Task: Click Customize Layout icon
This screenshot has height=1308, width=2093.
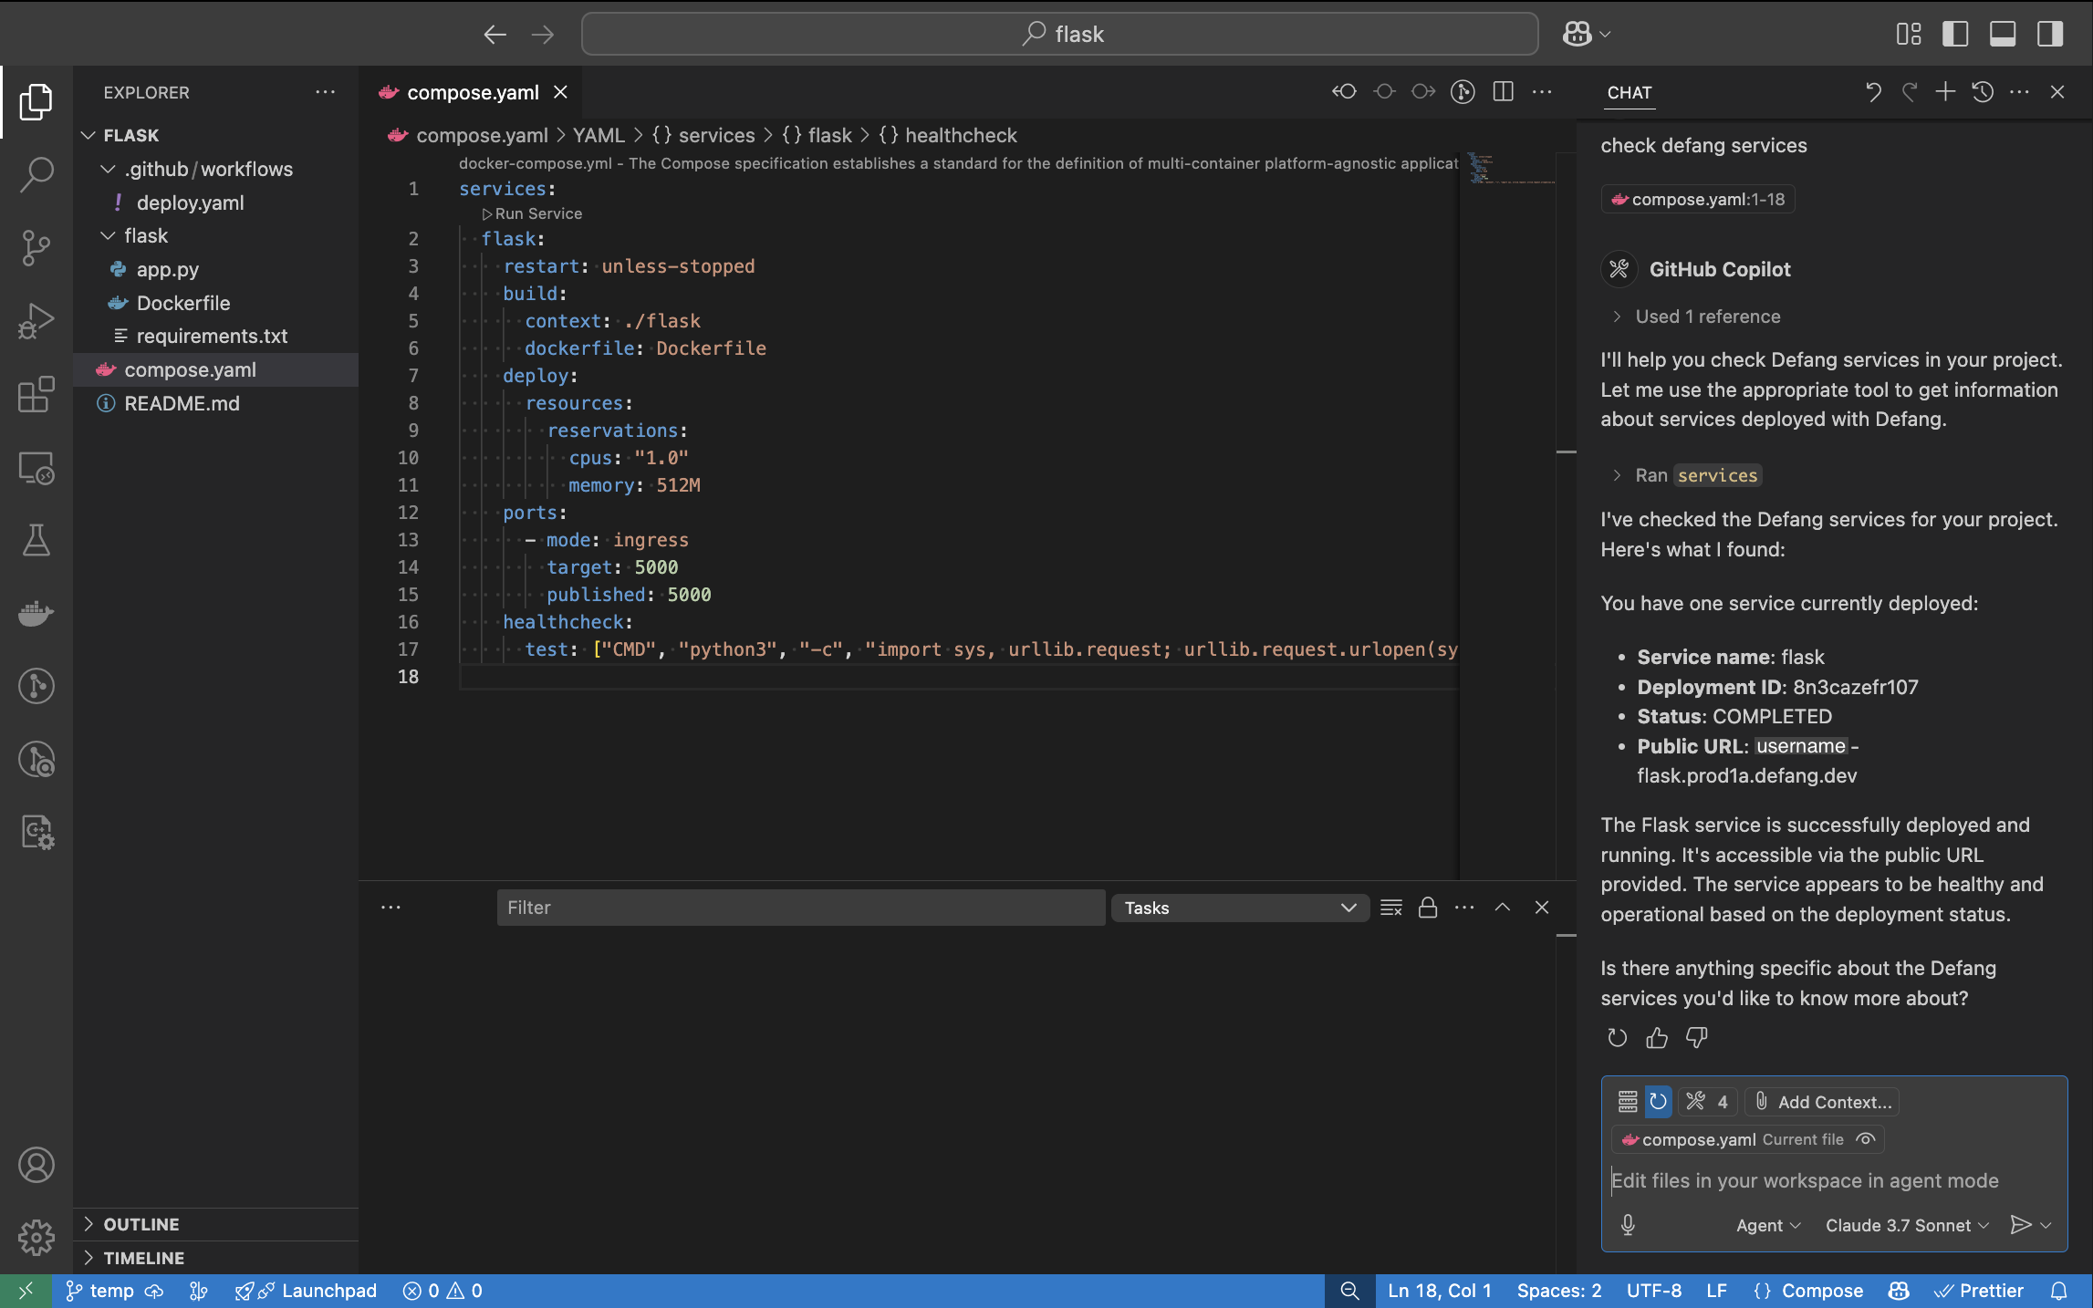Action: click(1909, 35)
